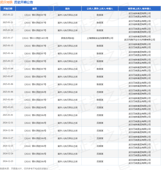Click plaintiff 陈某某 in the 2025-01-13 row

click(x=100, y=61)
